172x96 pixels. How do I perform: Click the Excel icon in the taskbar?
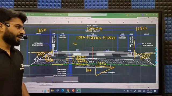coord(78,90)
